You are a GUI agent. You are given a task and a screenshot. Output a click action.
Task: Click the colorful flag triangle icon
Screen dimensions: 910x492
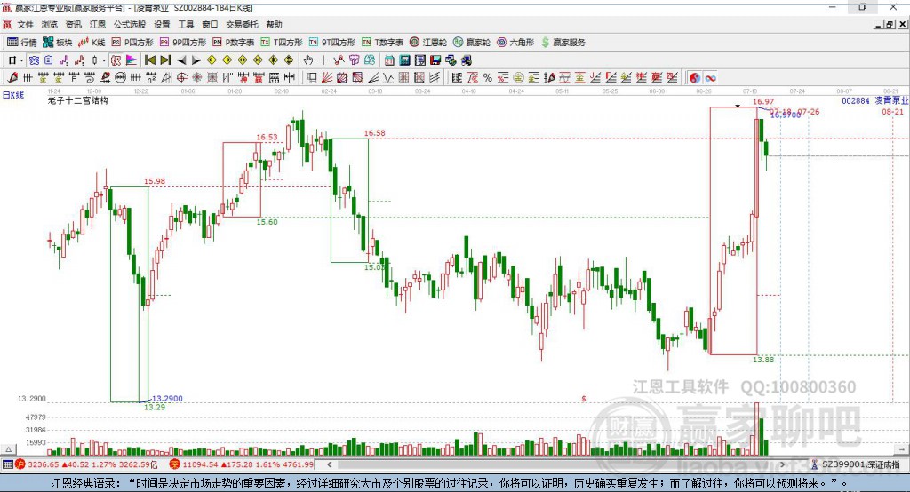pos(132,60)
